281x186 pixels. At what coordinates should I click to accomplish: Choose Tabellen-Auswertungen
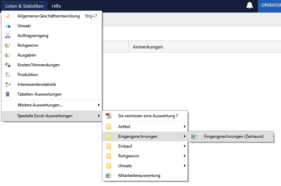52,94
